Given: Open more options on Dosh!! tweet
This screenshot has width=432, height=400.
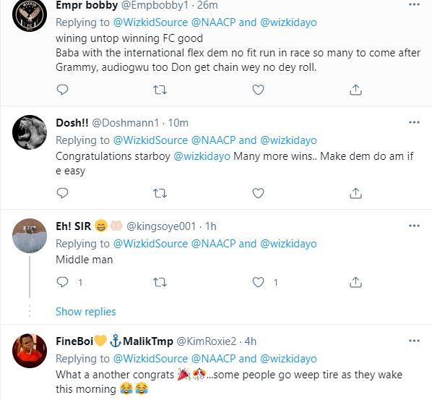Looking at the screenshot, I should (x=414, y=122).
